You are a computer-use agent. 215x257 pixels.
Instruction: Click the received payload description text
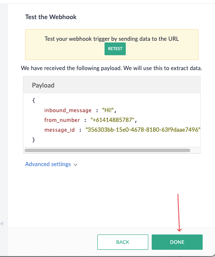point(111,68)
